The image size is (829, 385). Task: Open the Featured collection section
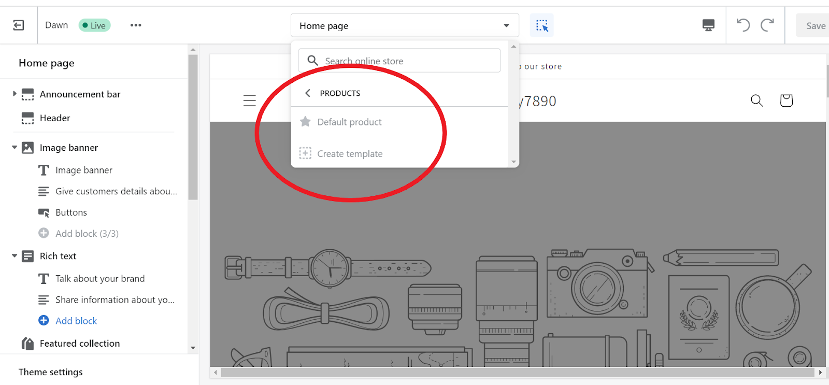[80, 344]
